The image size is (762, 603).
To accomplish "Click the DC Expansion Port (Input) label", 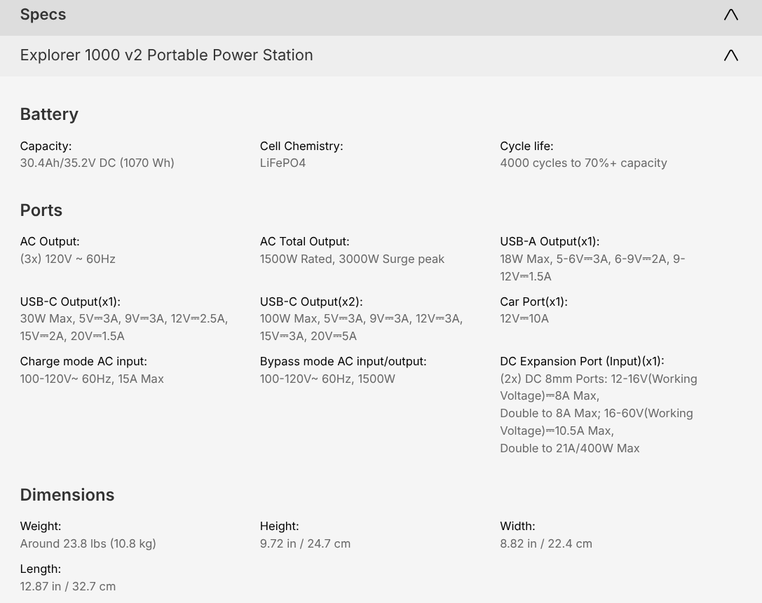I will [x=582, y=362].
